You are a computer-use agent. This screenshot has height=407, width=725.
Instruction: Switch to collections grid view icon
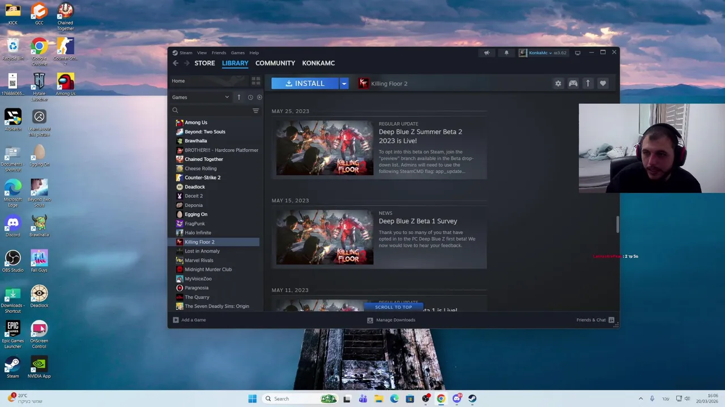point(256,81)
